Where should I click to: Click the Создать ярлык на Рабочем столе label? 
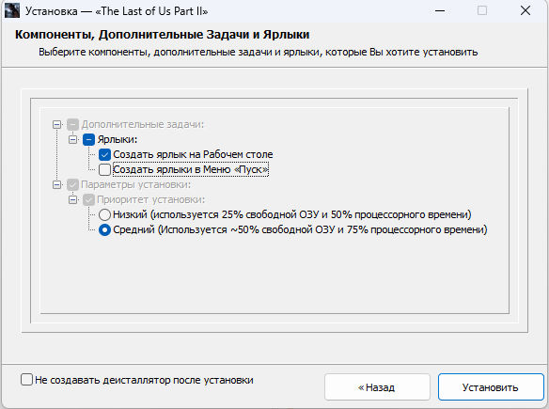[x=193, y=154]
